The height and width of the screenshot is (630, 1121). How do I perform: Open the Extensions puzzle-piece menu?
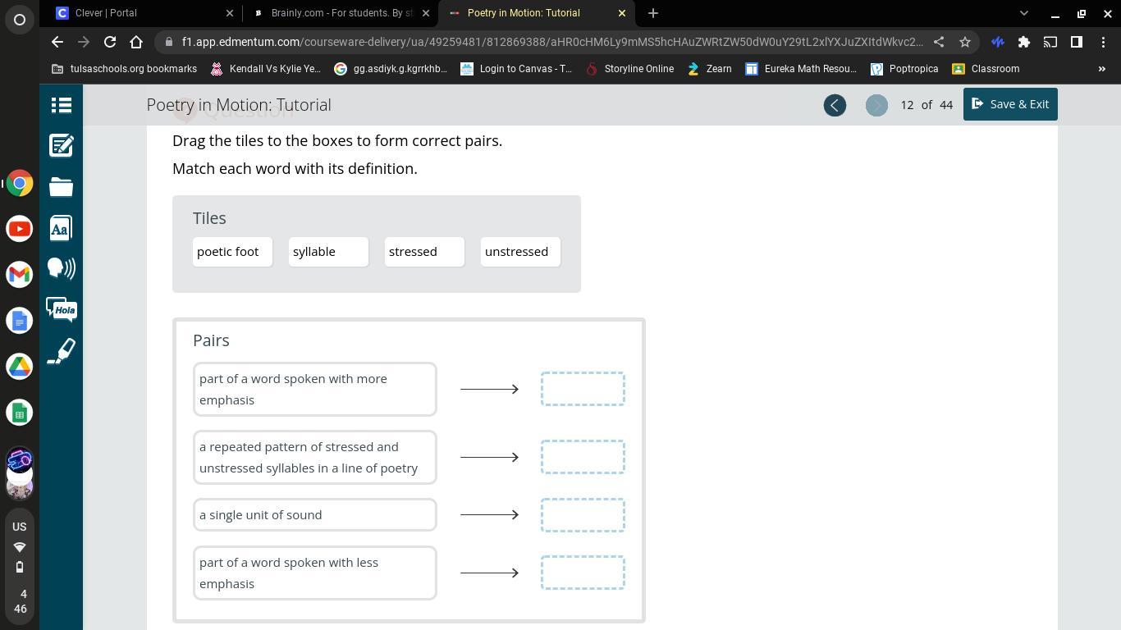(1024, 42)
